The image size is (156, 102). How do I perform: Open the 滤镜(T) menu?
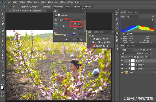click(x=50, y=2)
